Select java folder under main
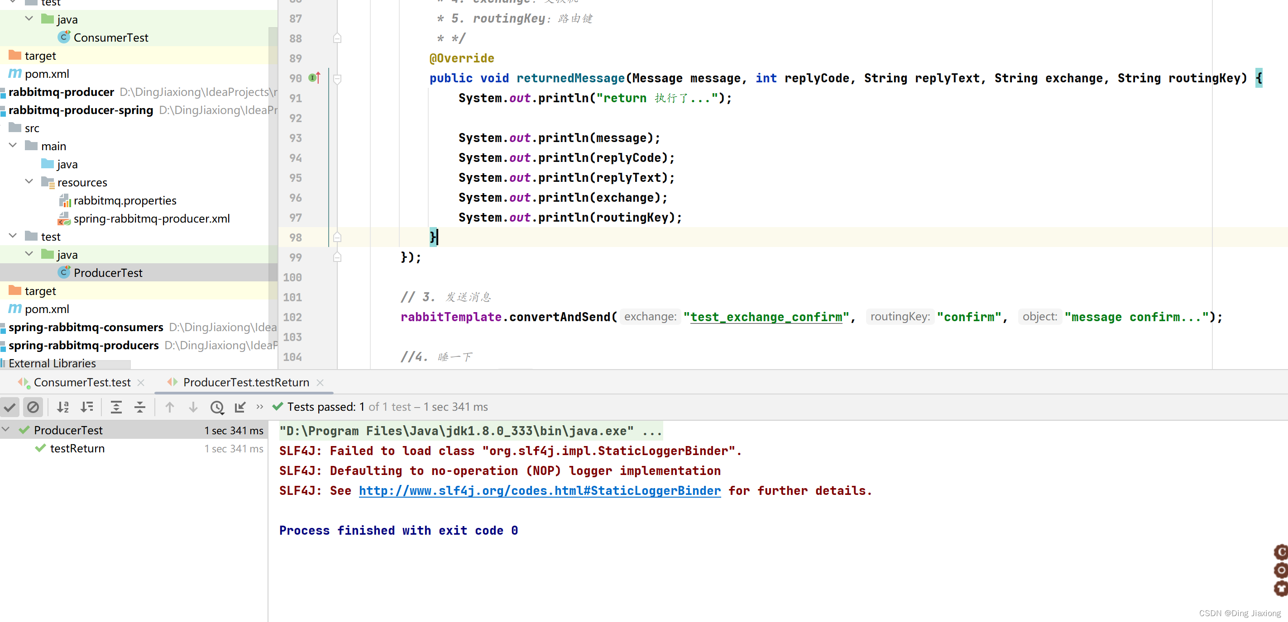This screenshot has height=622, width=1288. tap(67, 164)
